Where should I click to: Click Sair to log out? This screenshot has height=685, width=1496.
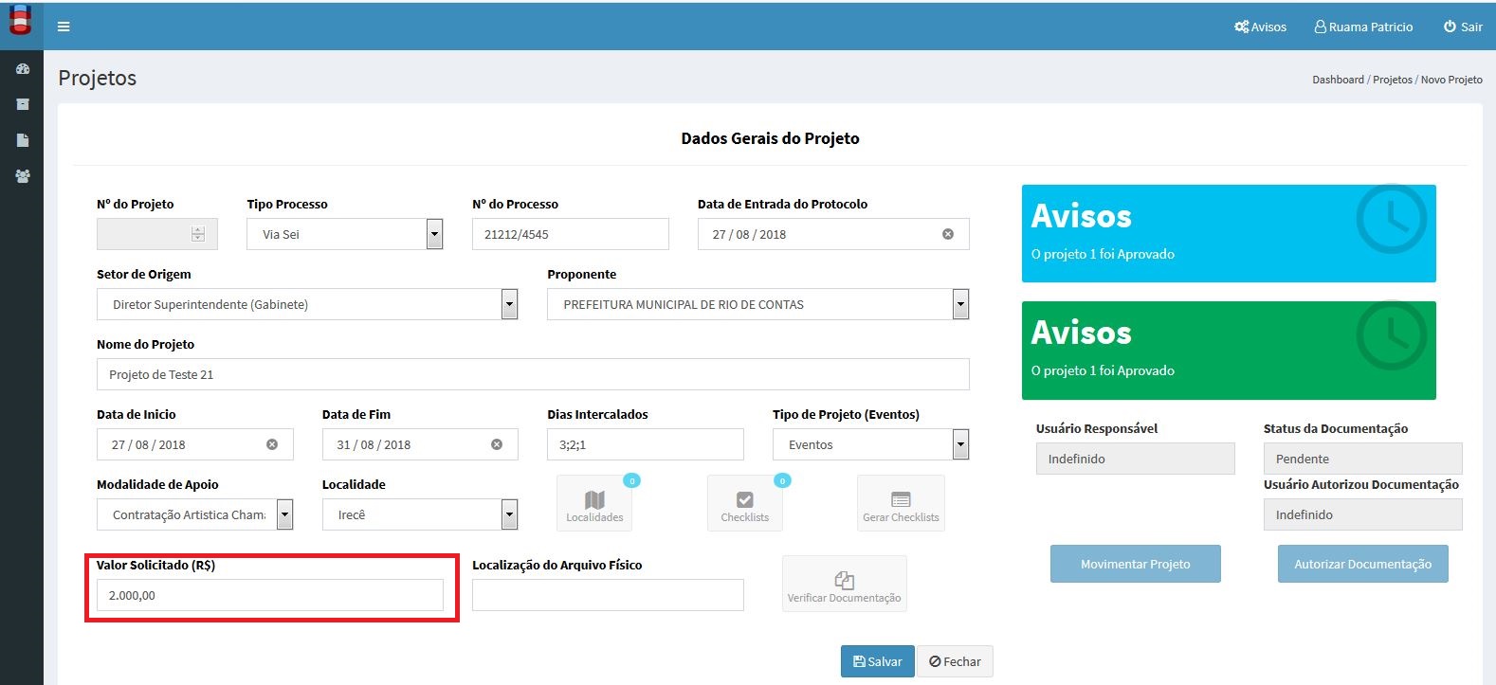pyautogui.click(x=1463, y=27)
